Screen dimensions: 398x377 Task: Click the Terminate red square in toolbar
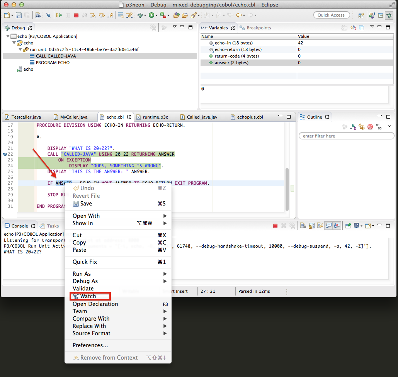tap(76, 15)
